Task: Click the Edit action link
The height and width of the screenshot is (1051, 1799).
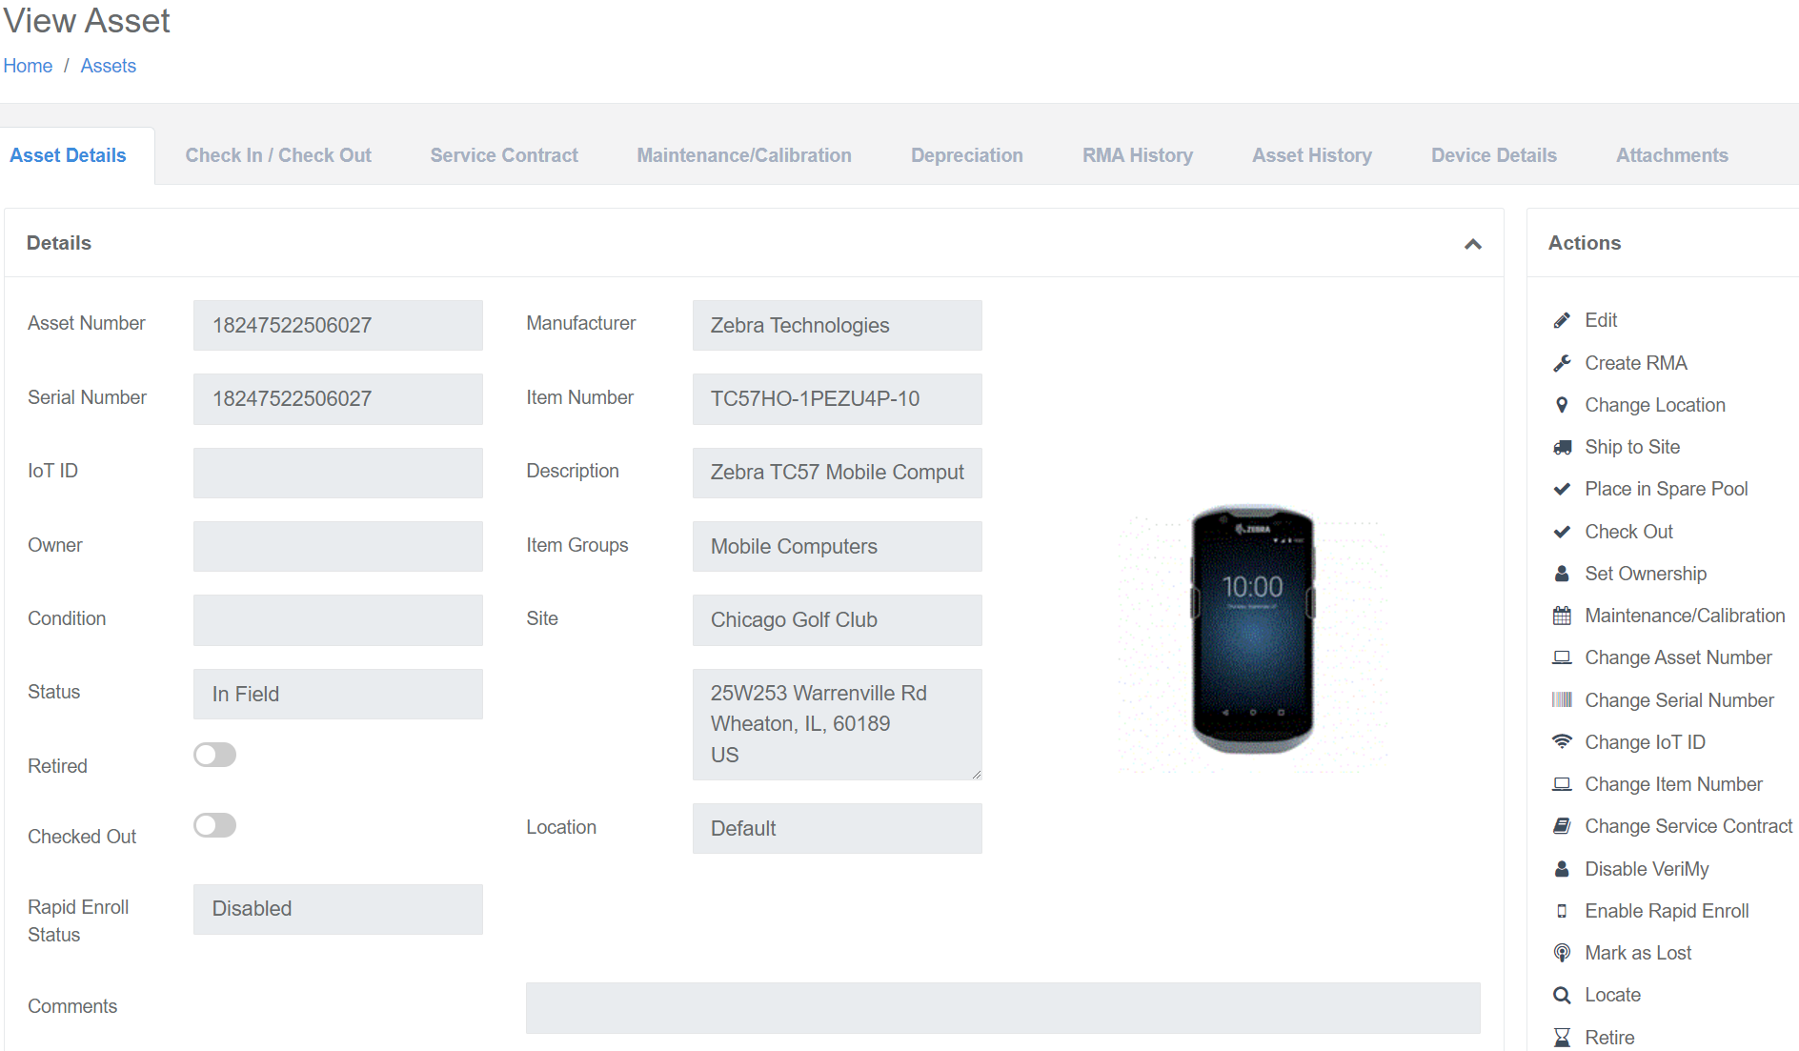Action: (x=1601, y=320)
